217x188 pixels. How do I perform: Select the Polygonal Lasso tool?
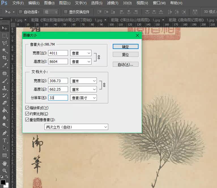coord(5,43)
